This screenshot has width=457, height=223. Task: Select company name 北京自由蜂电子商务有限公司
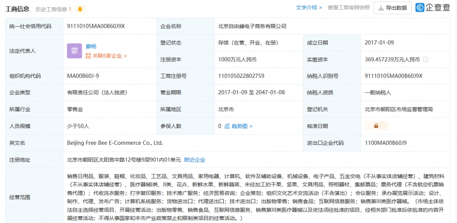coord(252,26)
